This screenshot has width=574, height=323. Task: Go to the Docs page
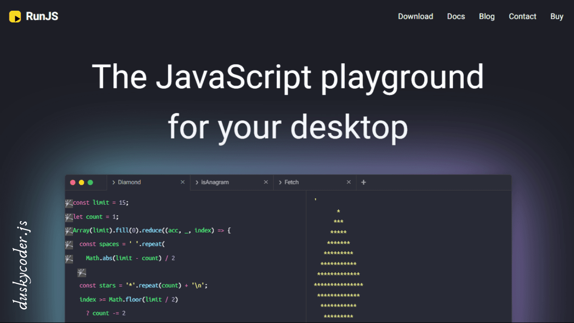[456, 17]
